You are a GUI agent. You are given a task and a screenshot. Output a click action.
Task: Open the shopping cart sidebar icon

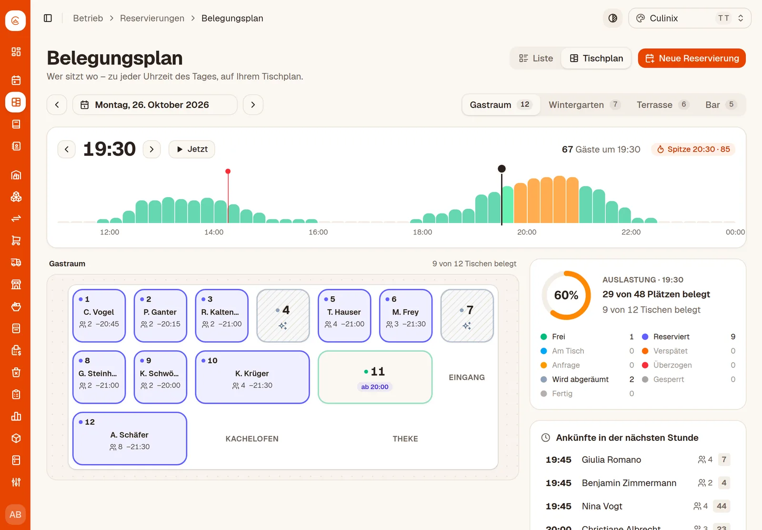(16, 240)
